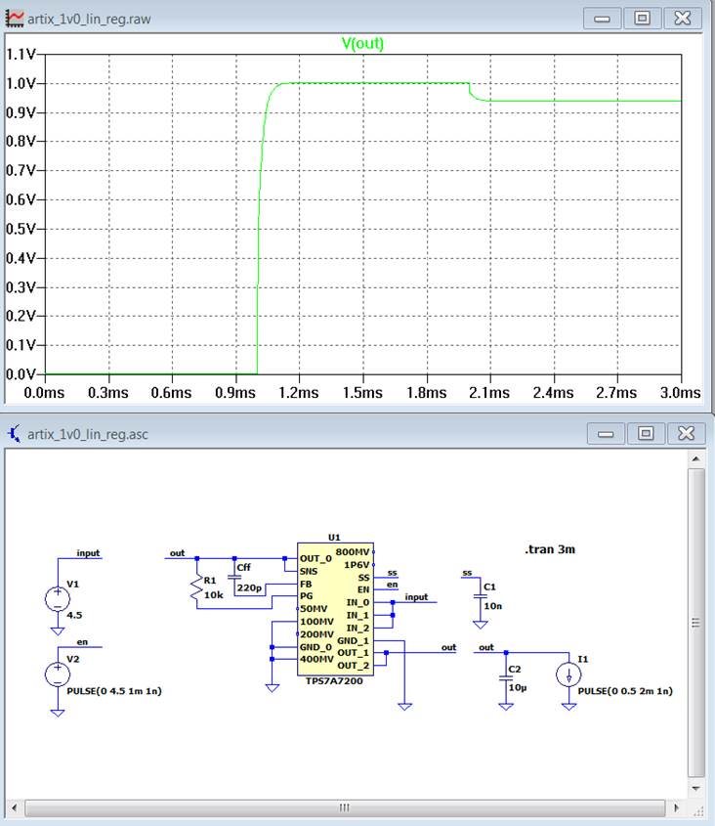The height and width of the screenshot is (826, 715).
Task: Click the 'en' net label at EN pin
Action: tap(393, 585)
